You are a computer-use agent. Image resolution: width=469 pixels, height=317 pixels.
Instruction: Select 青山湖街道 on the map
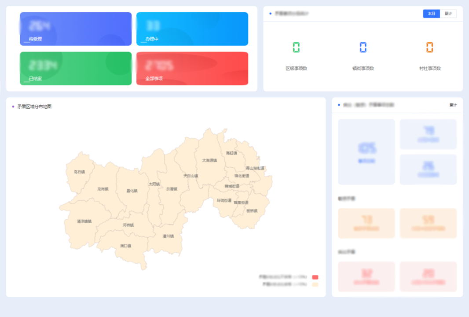(x=255, y=168)
